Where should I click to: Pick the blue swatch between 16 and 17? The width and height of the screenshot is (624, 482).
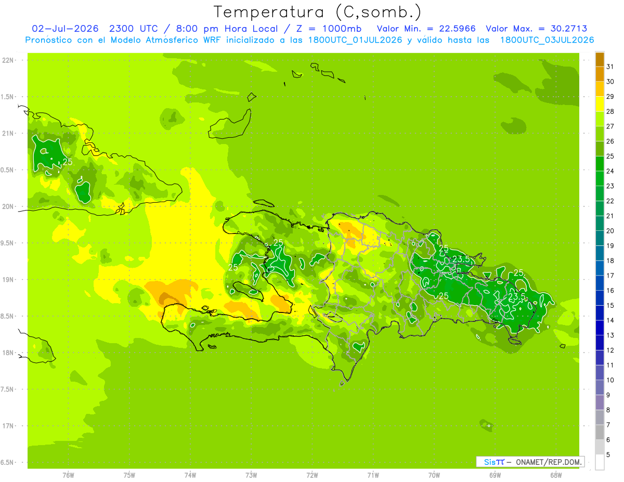coord(600,283)
